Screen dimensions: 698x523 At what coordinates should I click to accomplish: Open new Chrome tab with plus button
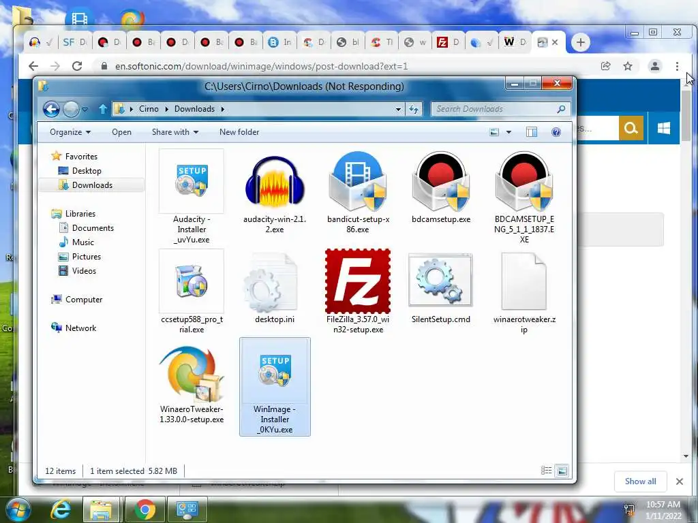[580, 42]
